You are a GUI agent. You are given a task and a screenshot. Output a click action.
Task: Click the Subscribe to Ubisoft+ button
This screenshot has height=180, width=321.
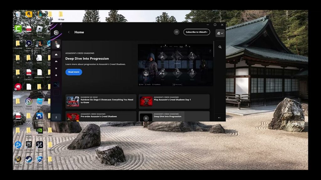[197, 32]
